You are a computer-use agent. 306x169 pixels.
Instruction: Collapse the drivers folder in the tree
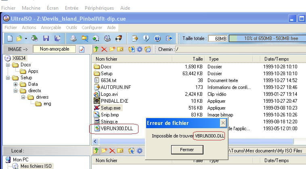click(23, 97)
